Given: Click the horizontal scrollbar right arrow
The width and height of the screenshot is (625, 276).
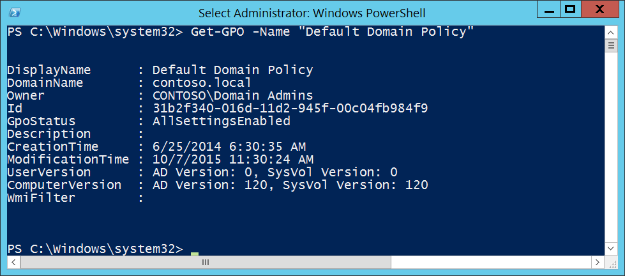Looking at the screenshot, I should click(598, 262).
